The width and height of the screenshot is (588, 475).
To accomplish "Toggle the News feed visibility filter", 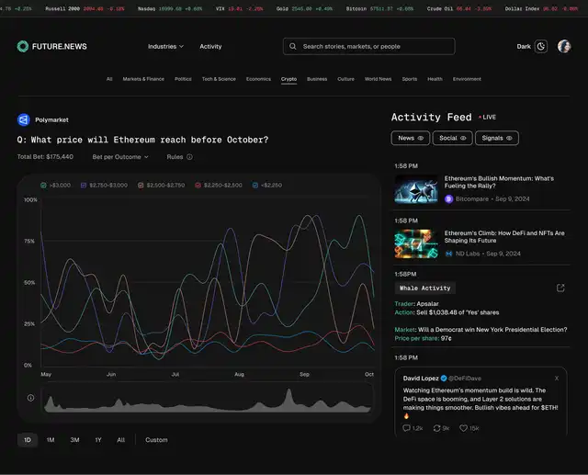I will pos(411,138).
